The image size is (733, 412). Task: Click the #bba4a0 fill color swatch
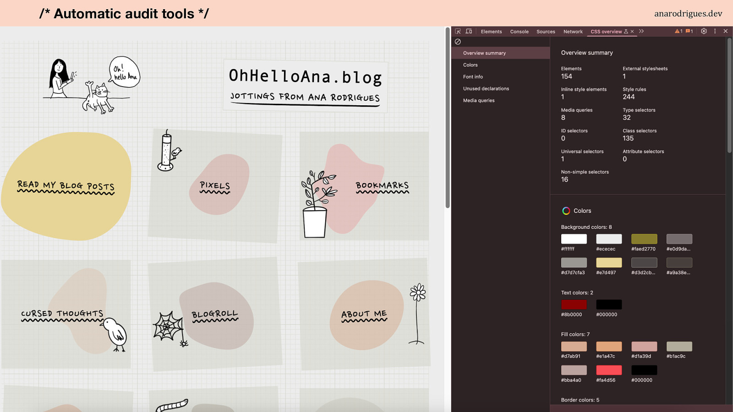[x=574, y=370]
